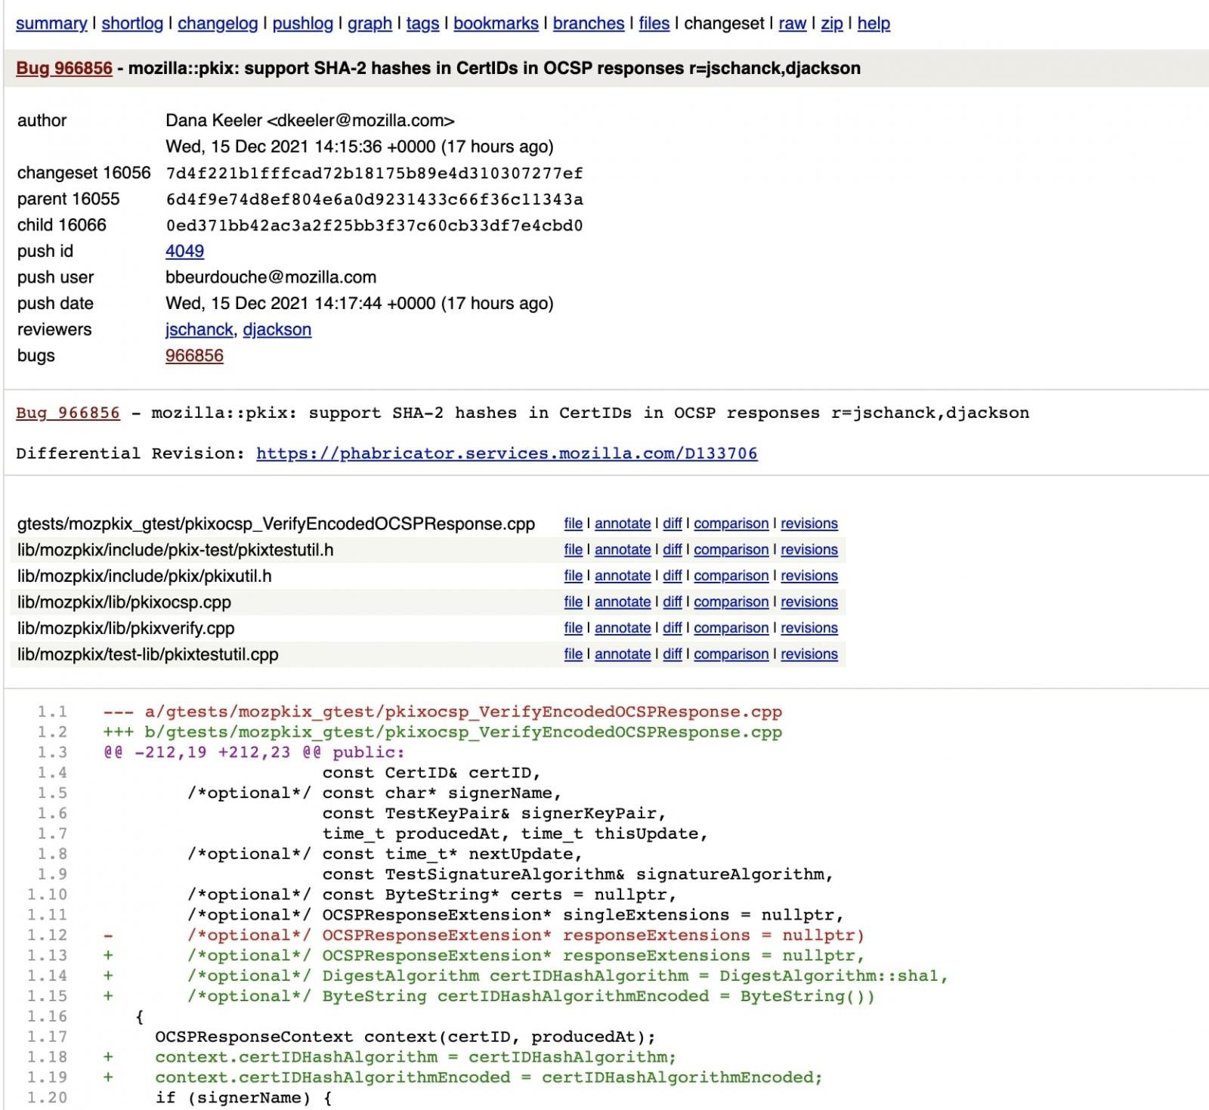View the repository graph
This screenshot has width=1209, height=1110.
(x=369, y=24)
